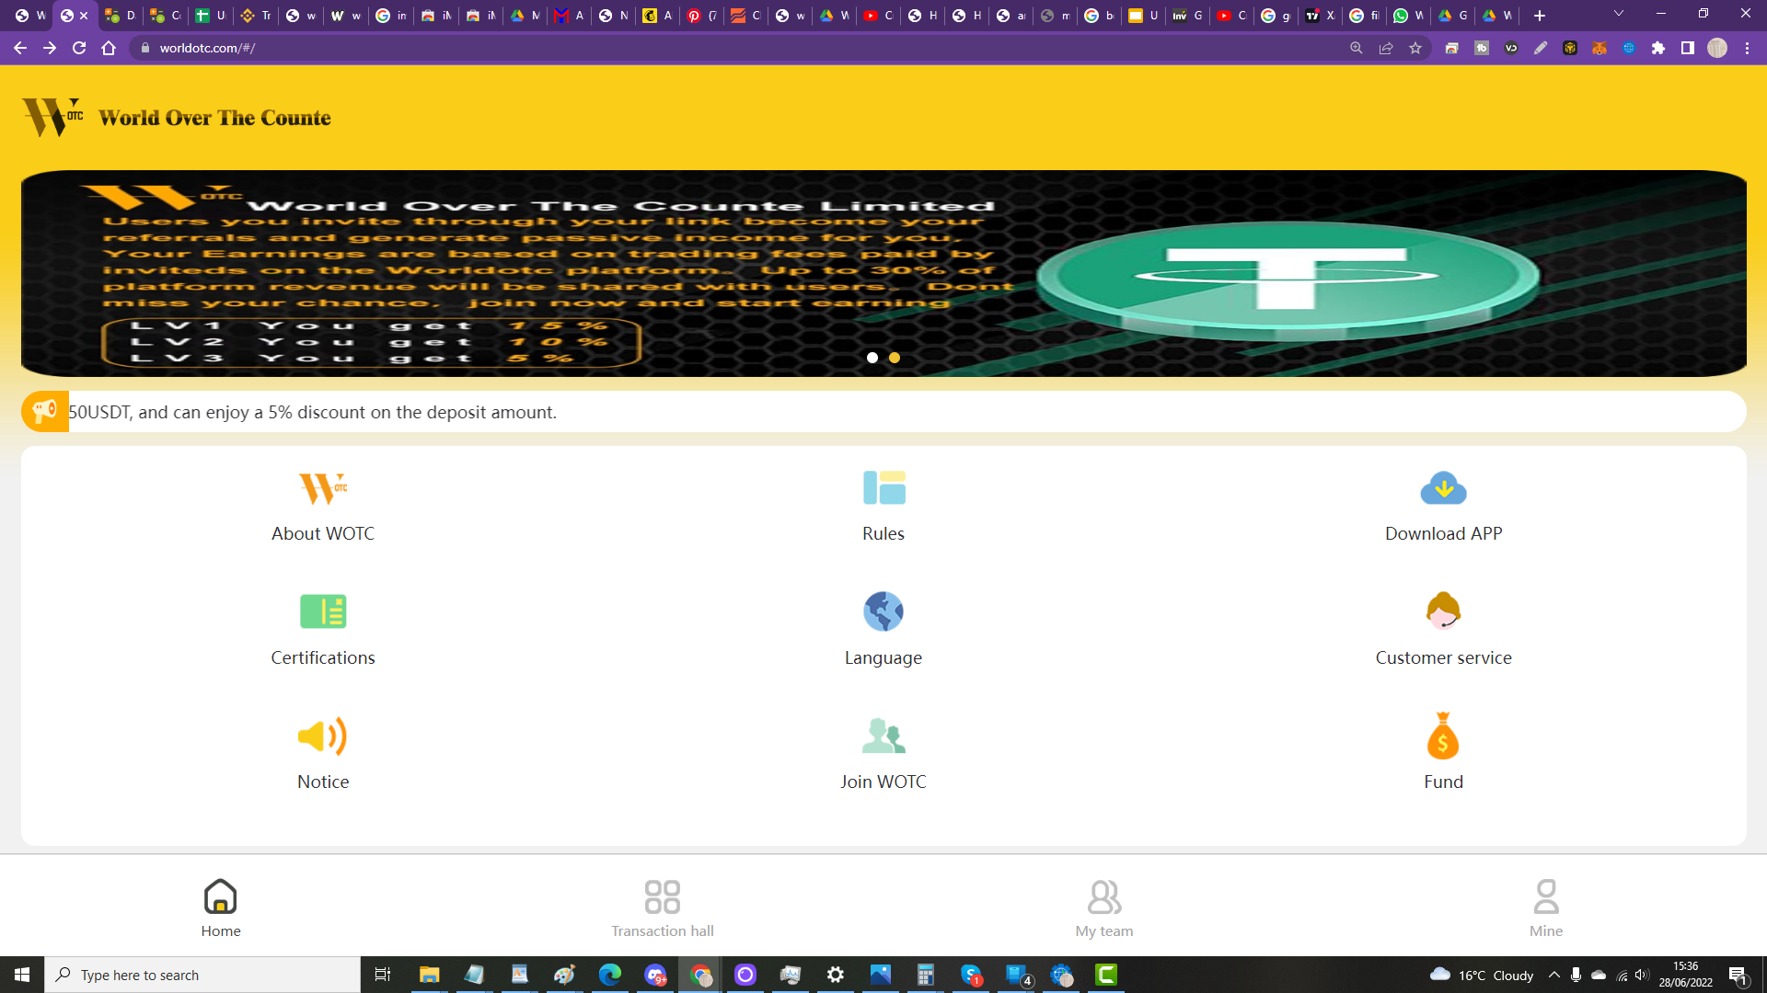Viewport: 1767px width, 993px height.
Task: Click the browser Back arrow
Action: click(20, 48)
